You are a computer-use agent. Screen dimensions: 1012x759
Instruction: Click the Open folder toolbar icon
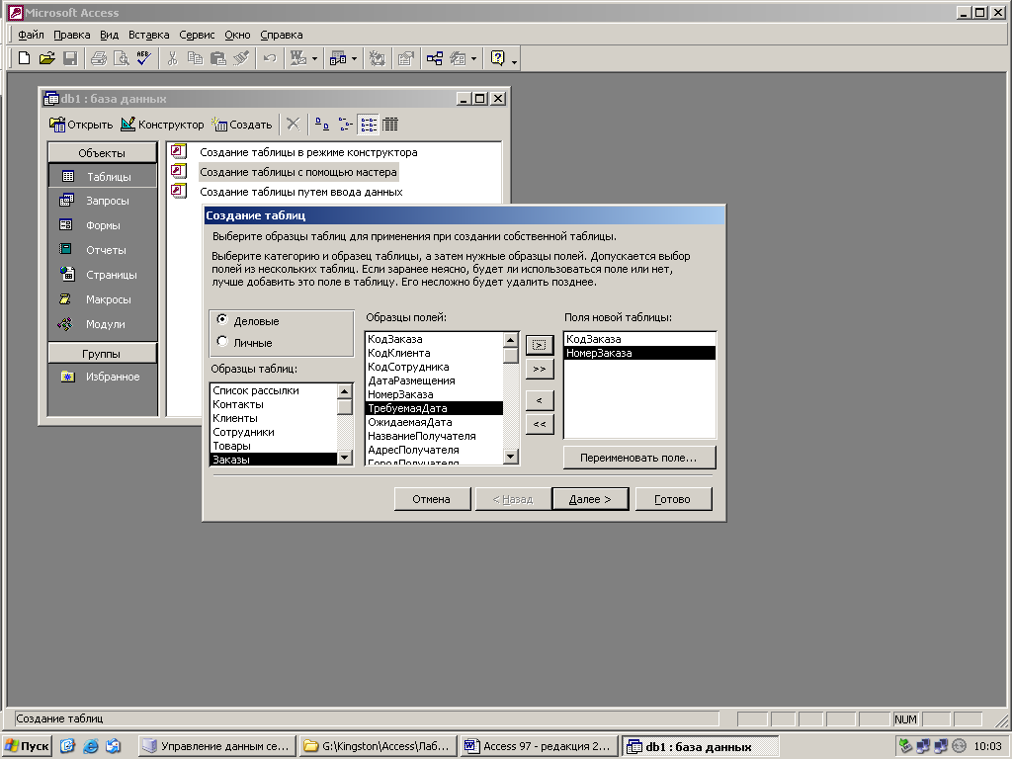click(47, 58)
